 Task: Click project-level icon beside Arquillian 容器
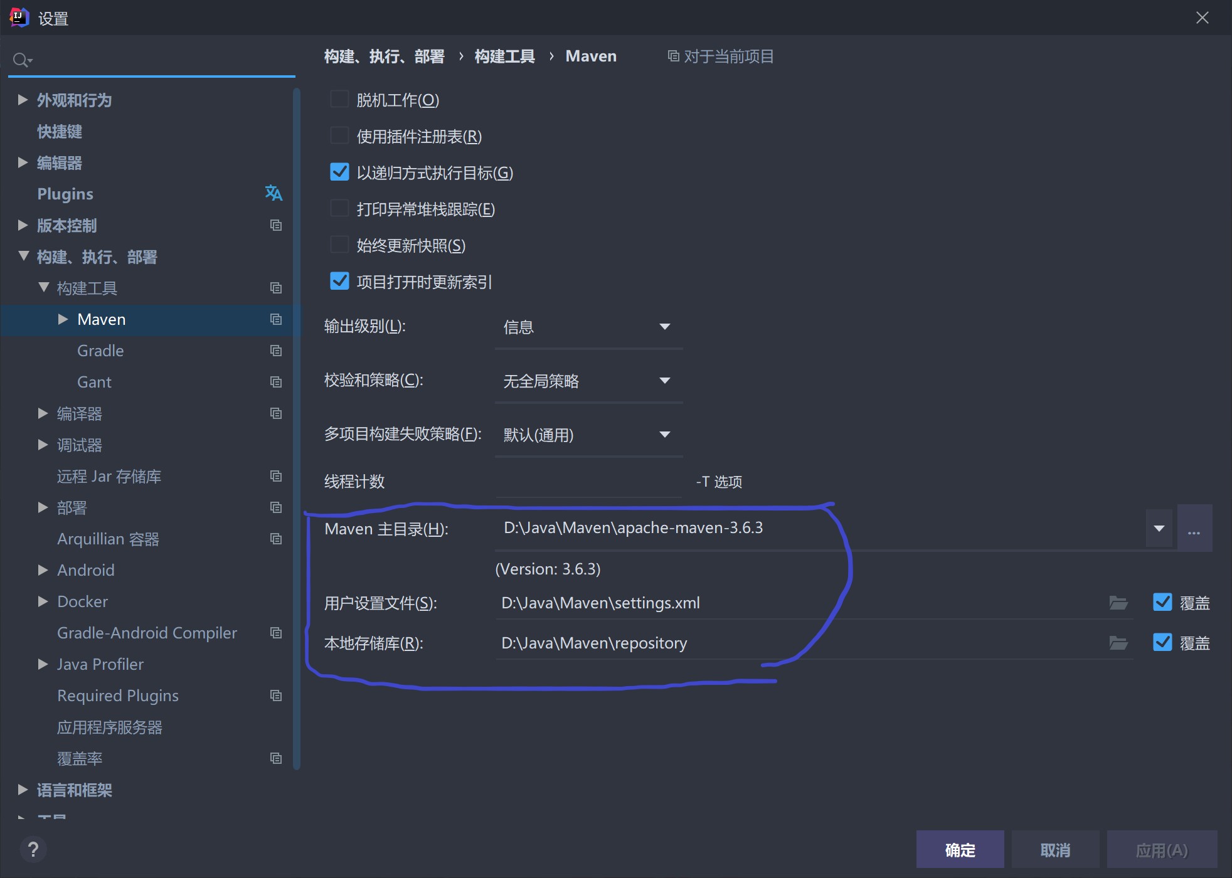click(x=276, y=539)
